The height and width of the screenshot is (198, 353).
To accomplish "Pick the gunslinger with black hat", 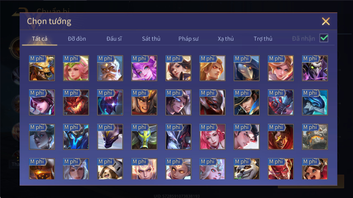I will pos(247,103).
